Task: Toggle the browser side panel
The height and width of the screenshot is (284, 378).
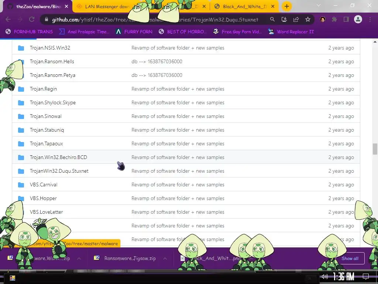Action: [x=346, y=19]
